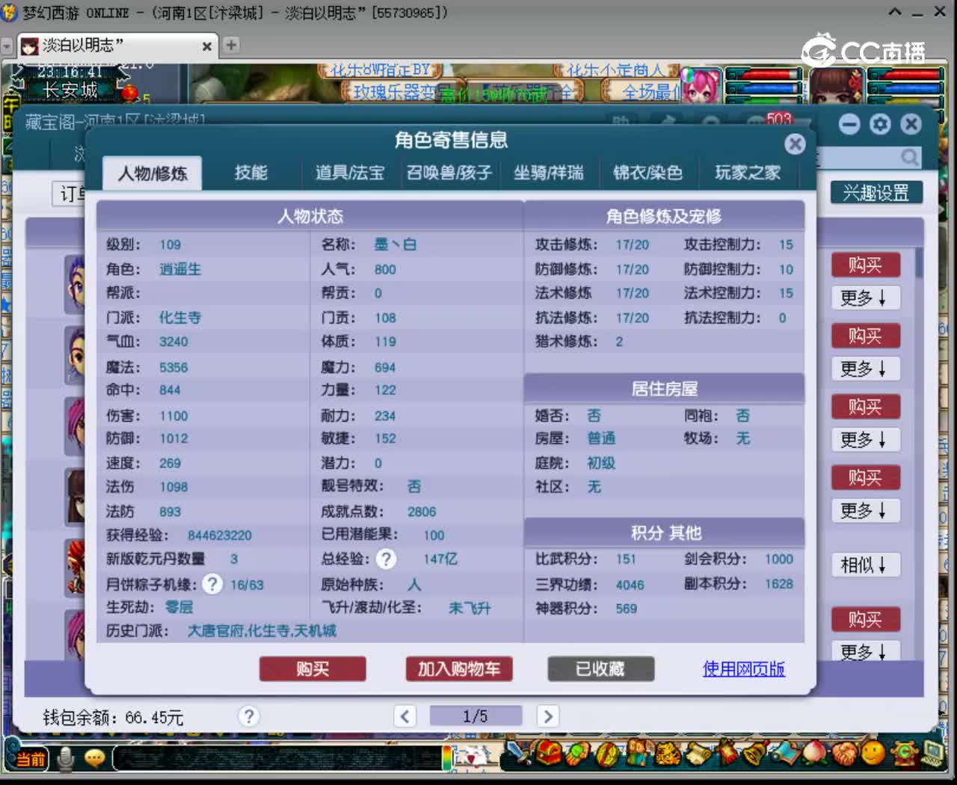Open the 藏宝阁 window gear settings icon
This screenshot has height=785, width=957.
[880, 124]
